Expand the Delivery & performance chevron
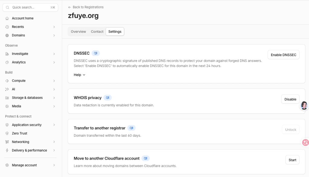This screenshot has width=309, height=177. click(x=54, y=151)
